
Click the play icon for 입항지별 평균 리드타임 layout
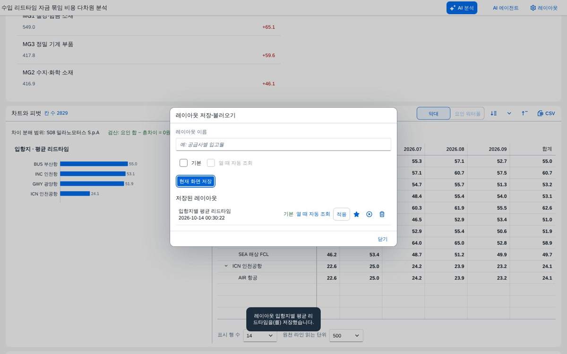tap(369, 214)
